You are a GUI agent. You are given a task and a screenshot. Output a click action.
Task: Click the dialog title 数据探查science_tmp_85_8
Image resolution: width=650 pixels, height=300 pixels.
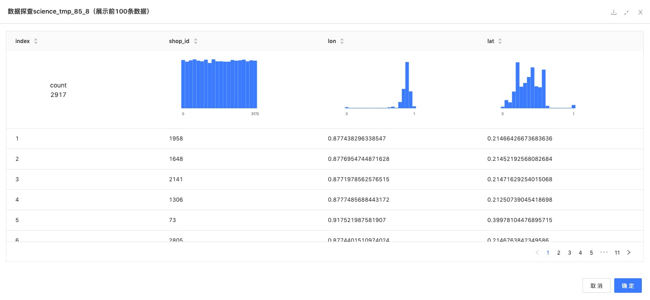[x=48, y=11]
